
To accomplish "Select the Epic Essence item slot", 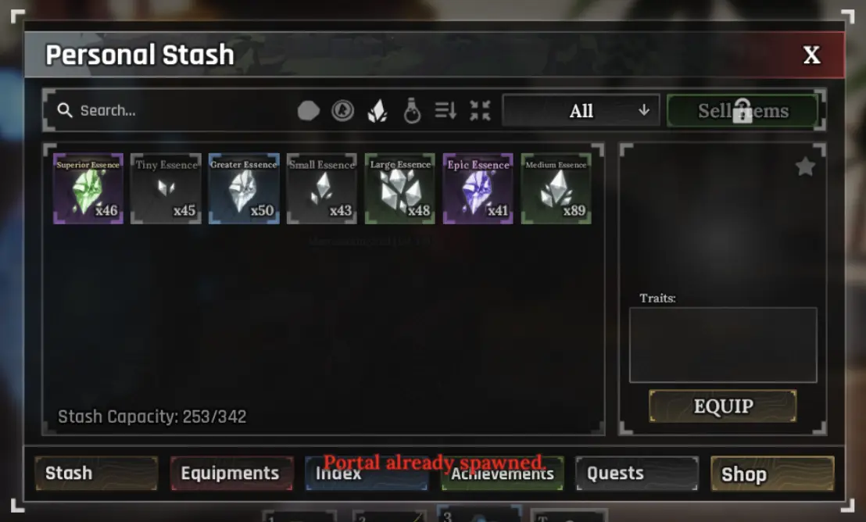I will click(478, 188).
